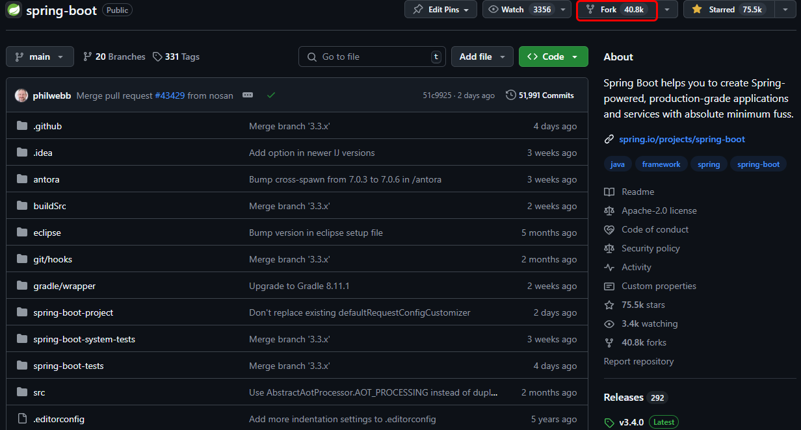The image size is (801, 430).
Task: Open the spring-boot-project folder name
Action: 73,312
